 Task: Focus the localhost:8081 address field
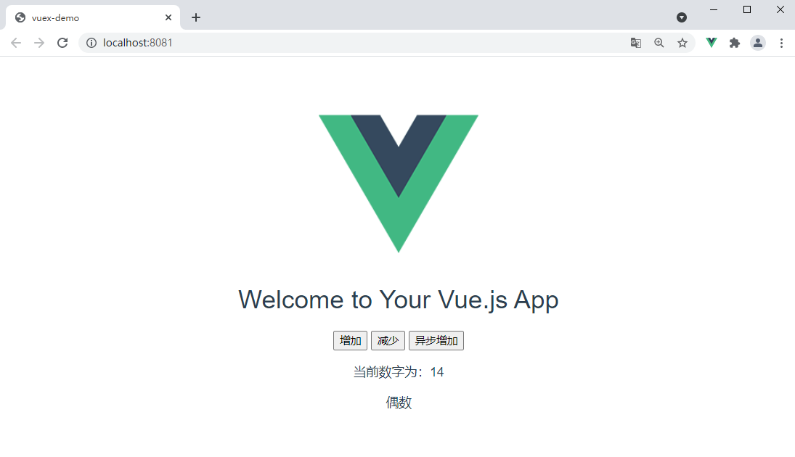355,43
